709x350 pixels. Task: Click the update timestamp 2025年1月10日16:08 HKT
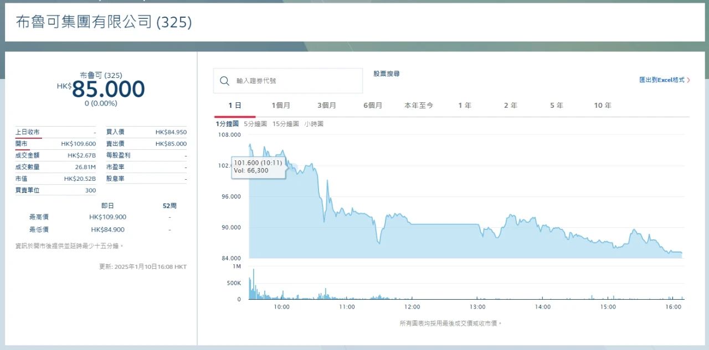pyautogui.click(x=150, y=267)
